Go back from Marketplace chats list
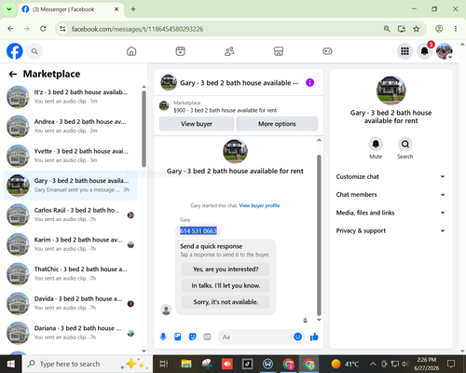The height and width of the screenshot is (373, 466). (13, 74)
